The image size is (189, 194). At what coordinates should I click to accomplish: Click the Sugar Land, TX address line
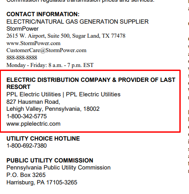click(66, 36)
